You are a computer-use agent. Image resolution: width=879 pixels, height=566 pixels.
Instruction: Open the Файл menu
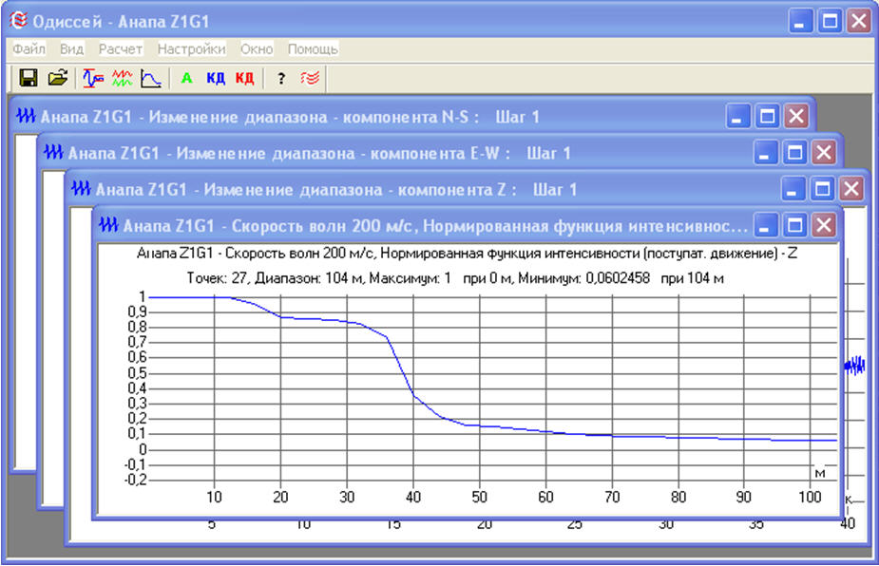tap(29, 48)
